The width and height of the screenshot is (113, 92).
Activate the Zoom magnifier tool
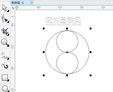click(x=5, y=42)
